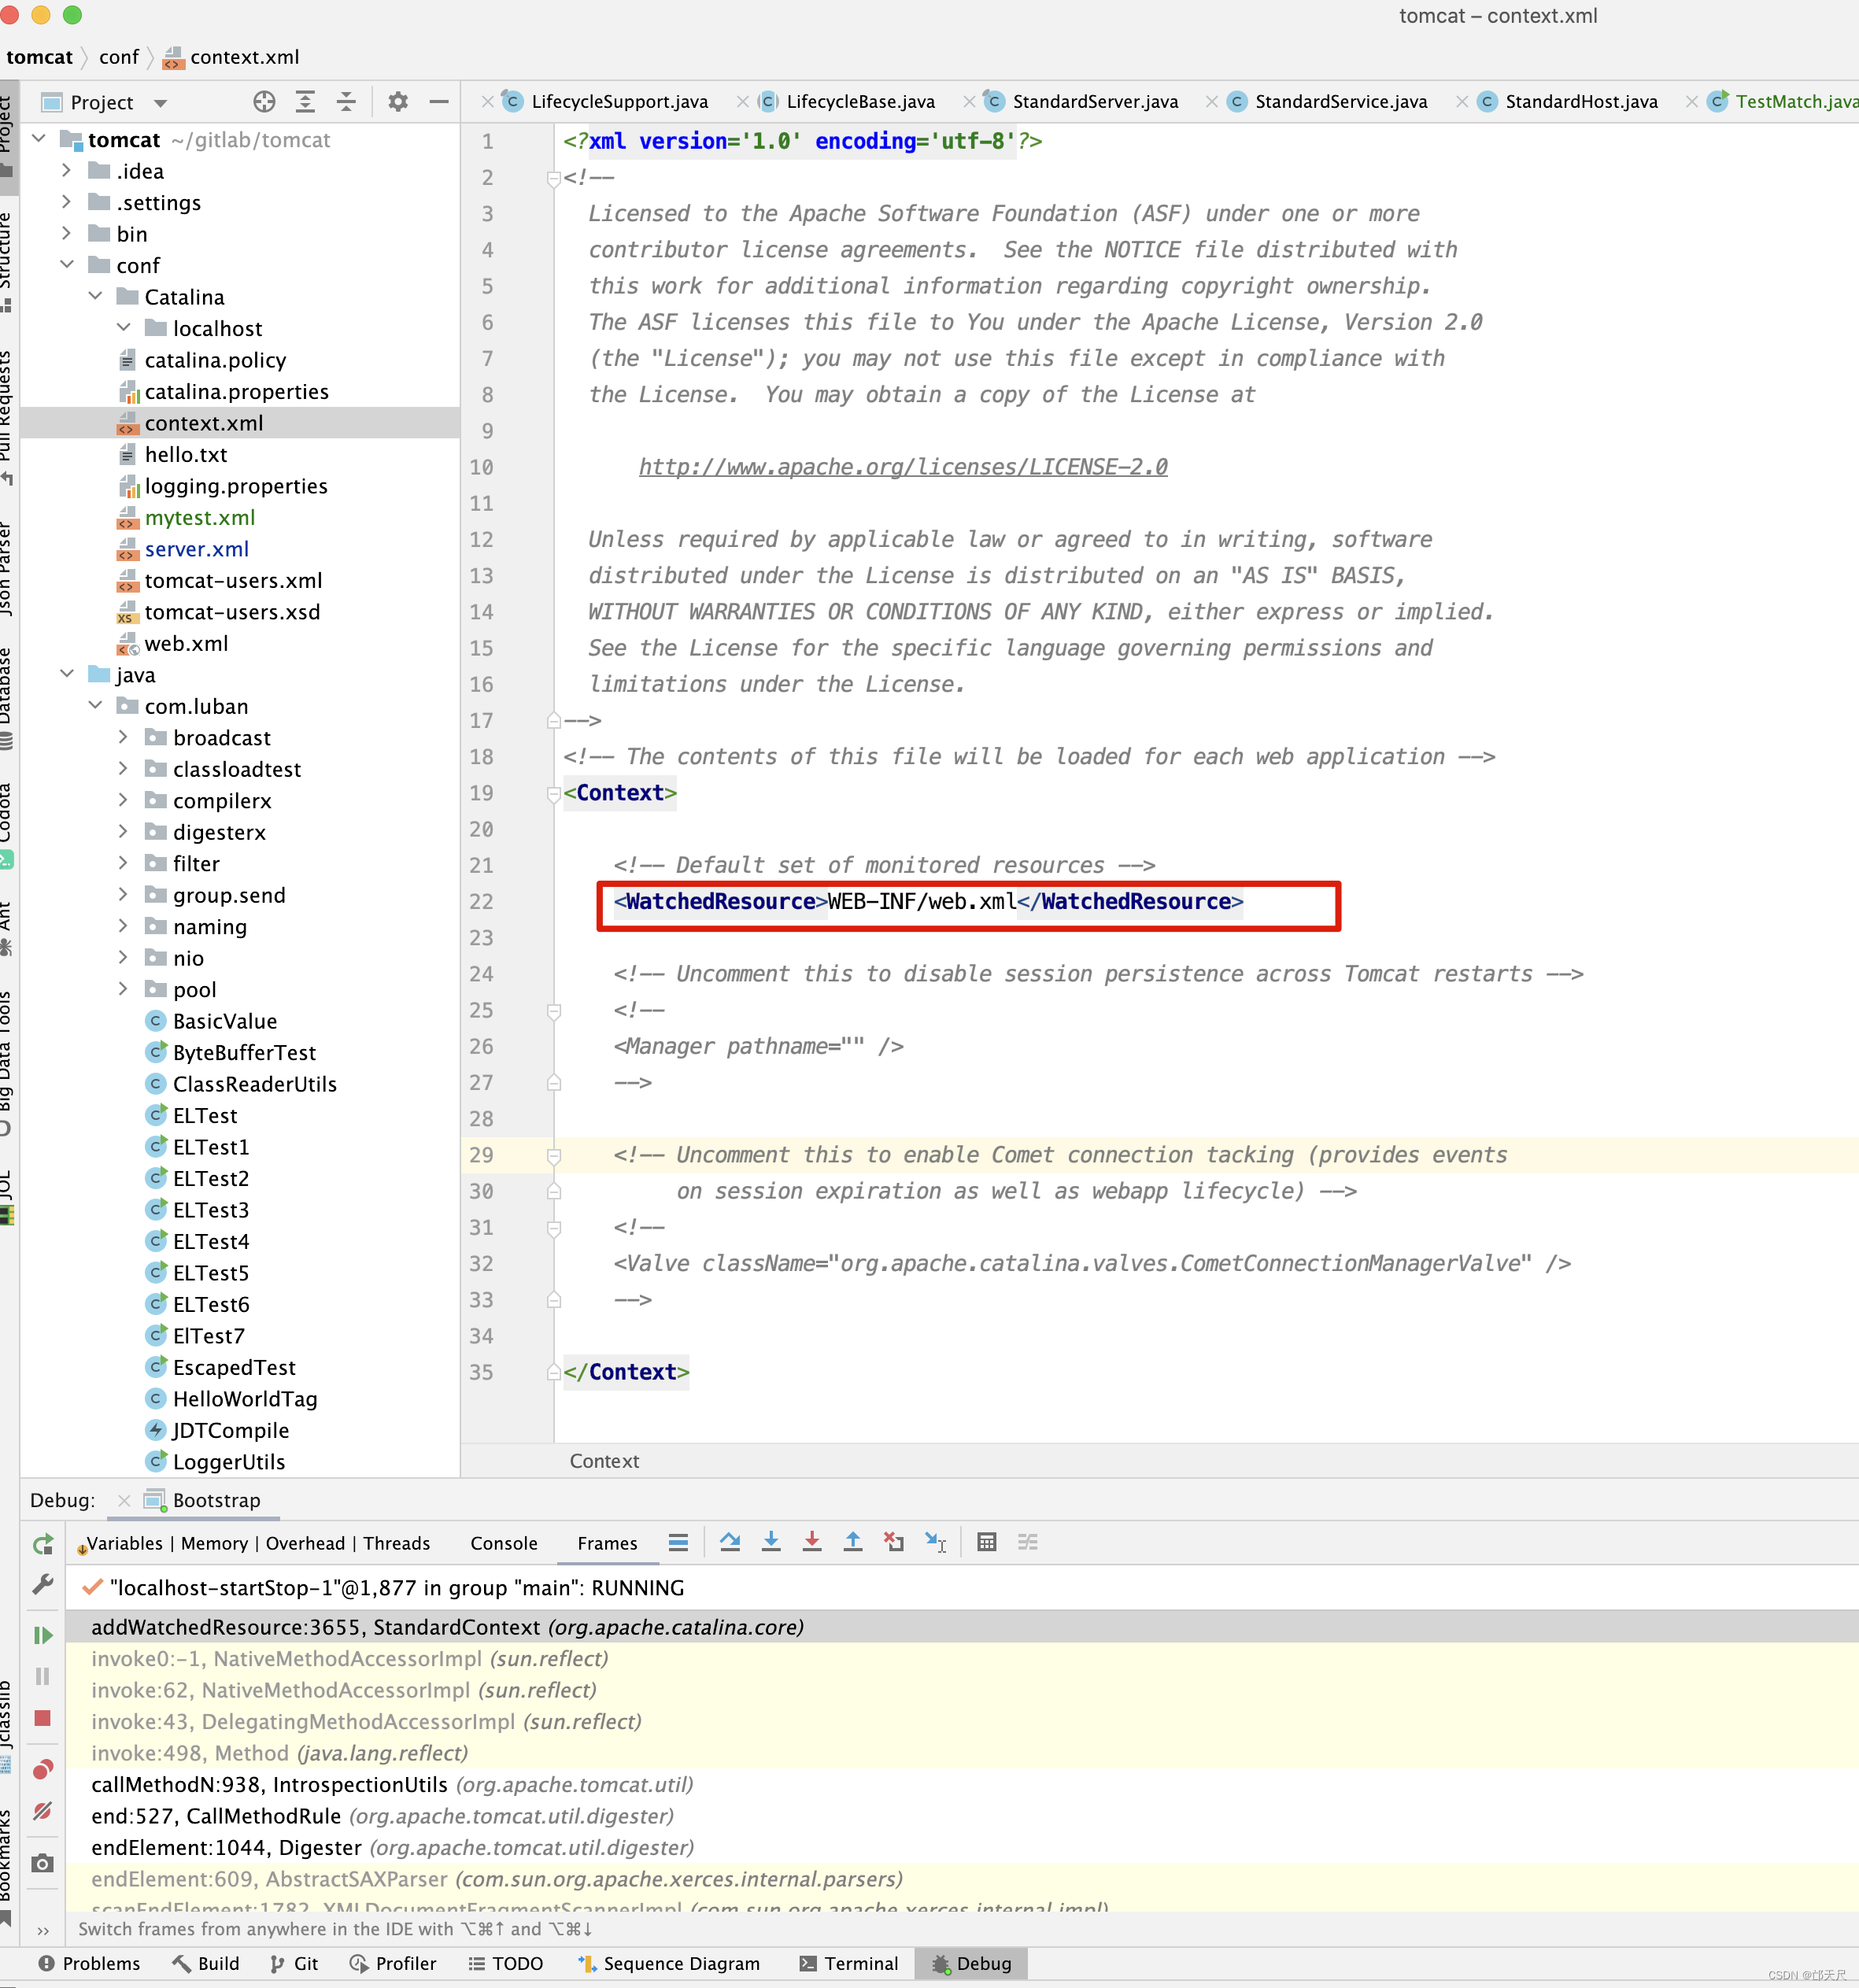The image size is (1859, 1988).
Task: Click conf in the breadcrumb bar
Action: (118, 57)
